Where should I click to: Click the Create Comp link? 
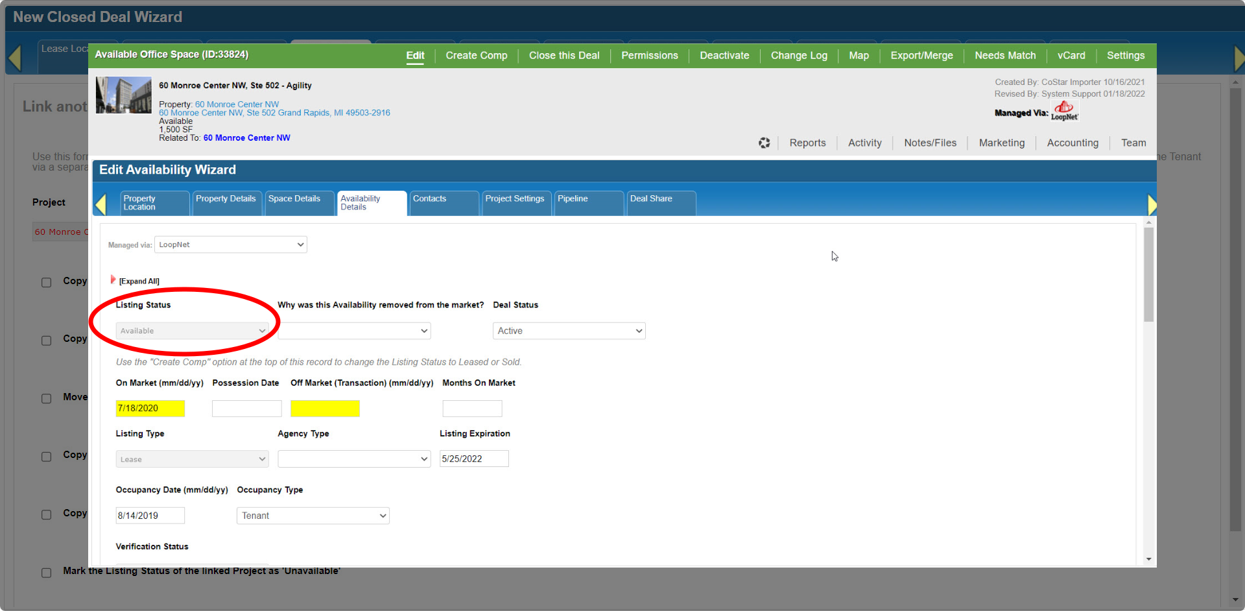pyautogui.click(x=476, y=56)
